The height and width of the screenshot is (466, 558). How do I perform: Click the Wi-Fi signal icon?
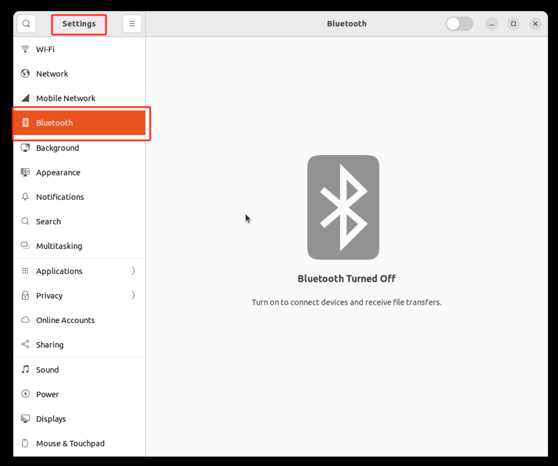[x=25, y=49]
